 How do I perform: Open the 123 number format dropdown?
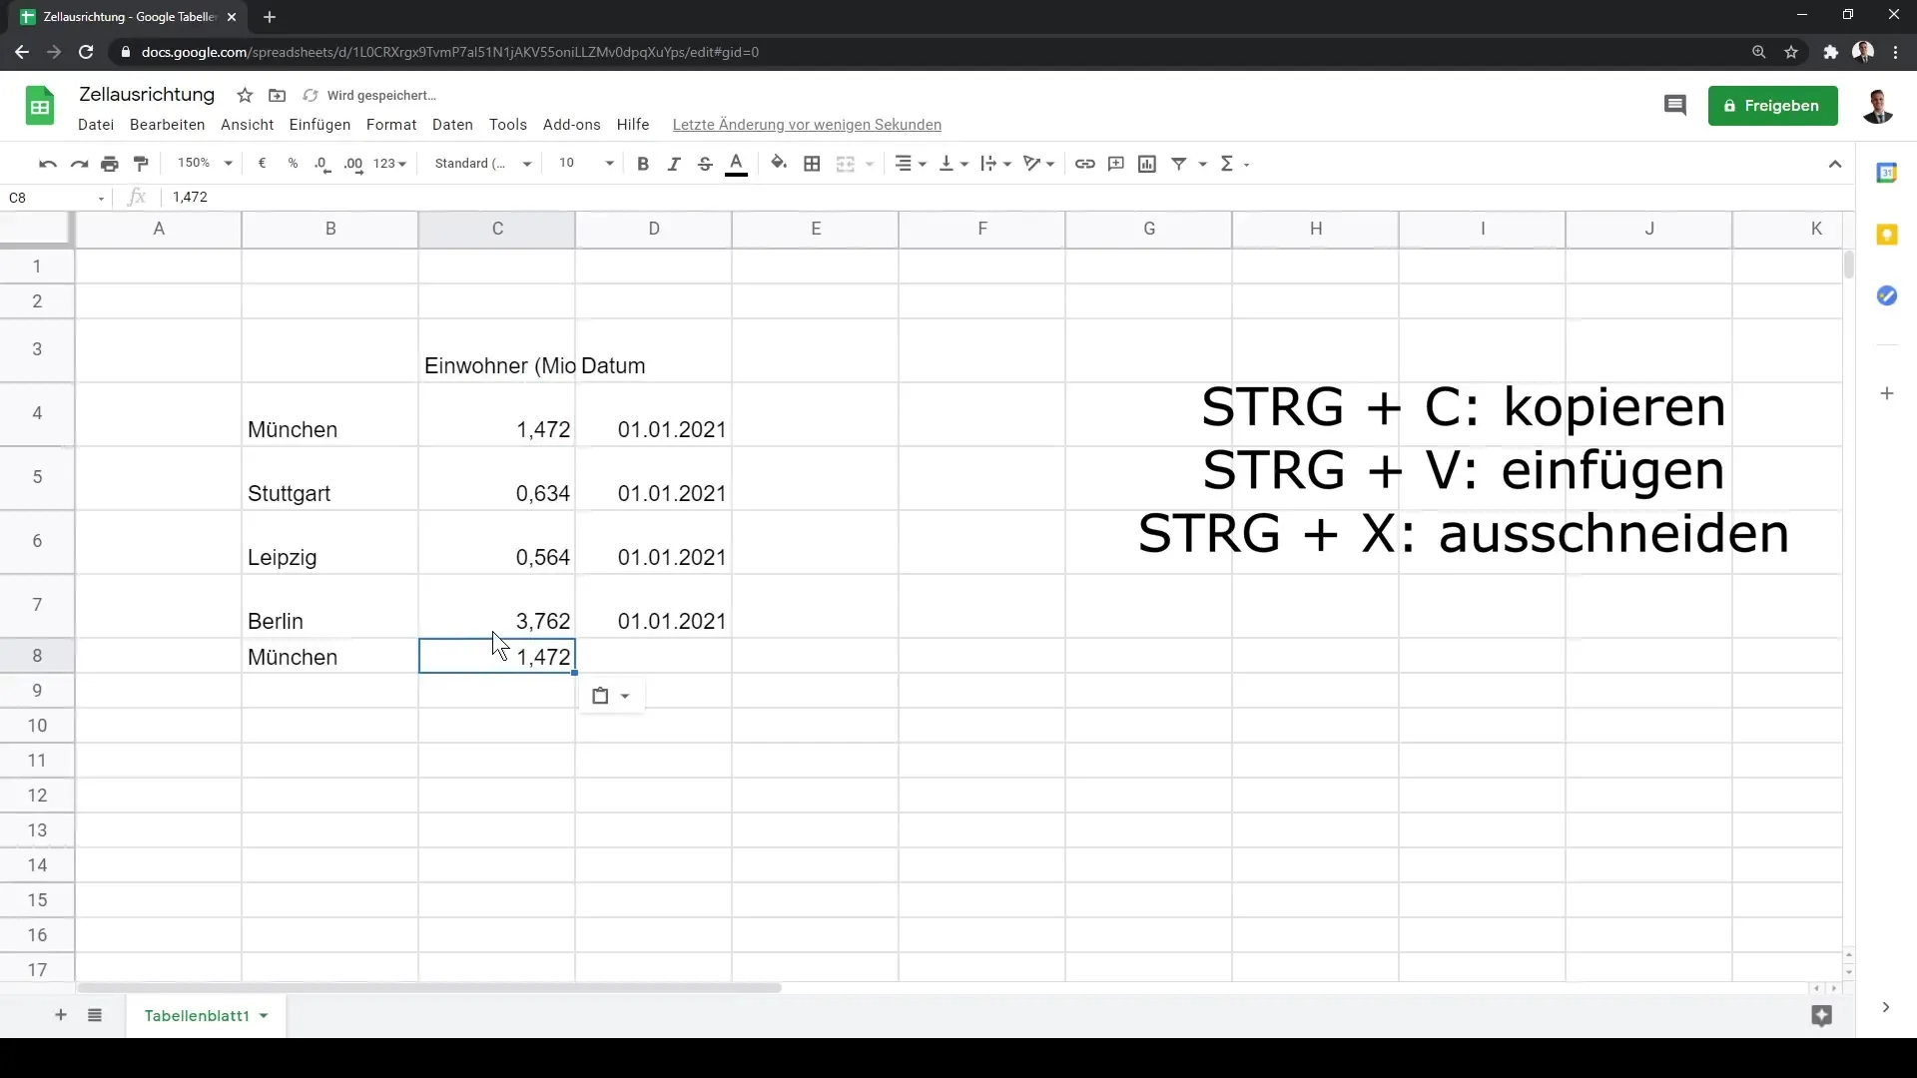click(x=390, y=164)
